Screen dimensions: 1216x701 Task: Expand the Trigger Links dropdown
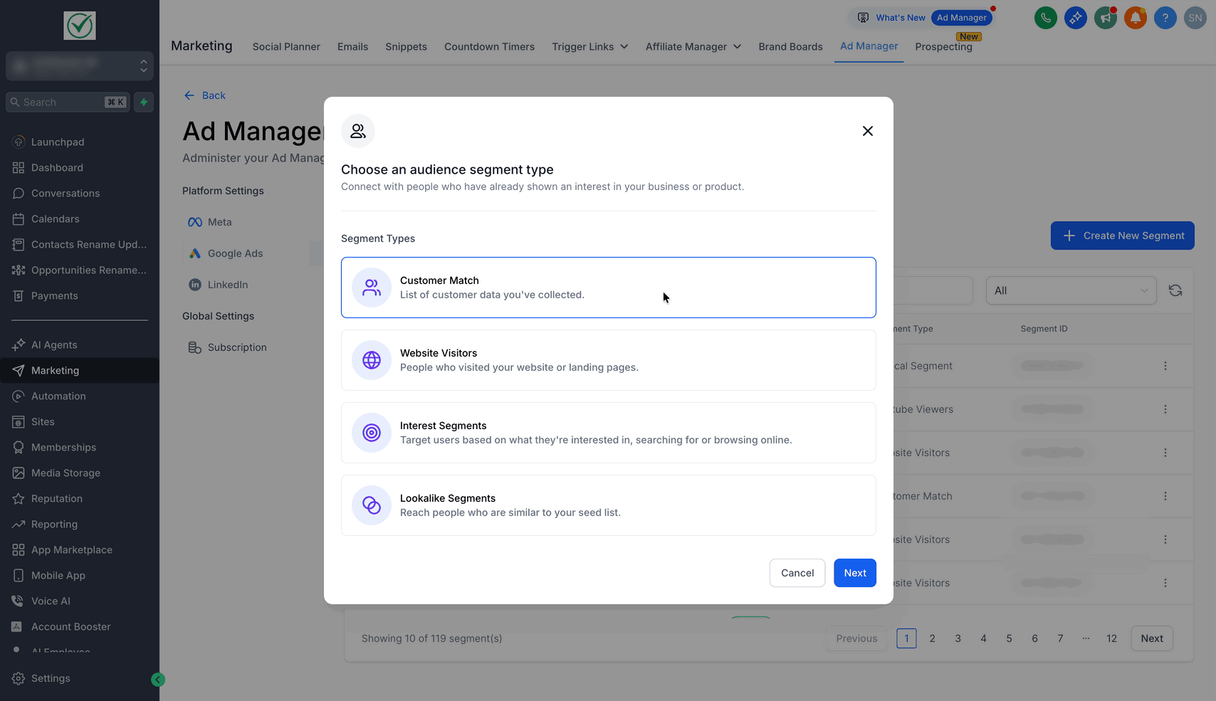pos(589,47)
